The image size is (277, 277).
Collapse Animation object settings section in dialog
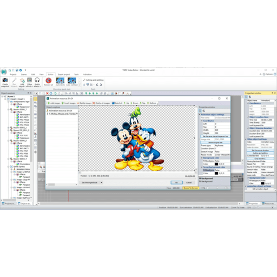[200, 115]
